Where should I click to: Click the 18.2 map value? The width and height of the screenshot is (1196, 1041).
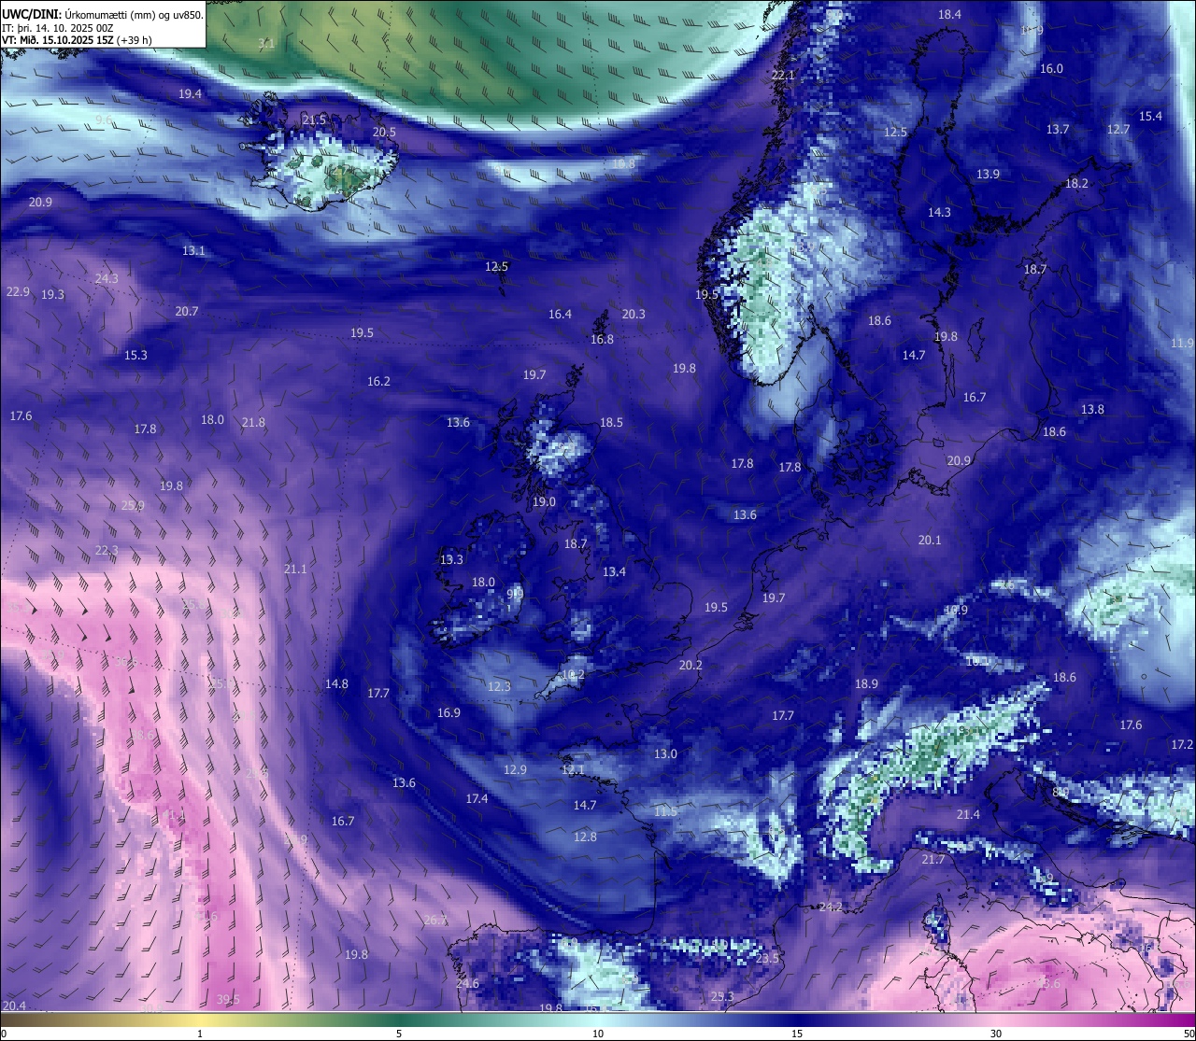pyautogui.click(x=1076, y=184)
